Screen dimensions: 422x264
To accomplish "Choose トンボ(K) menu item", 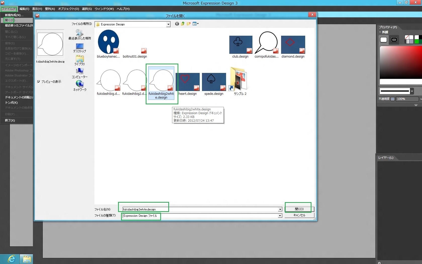I will click(17, 103).
